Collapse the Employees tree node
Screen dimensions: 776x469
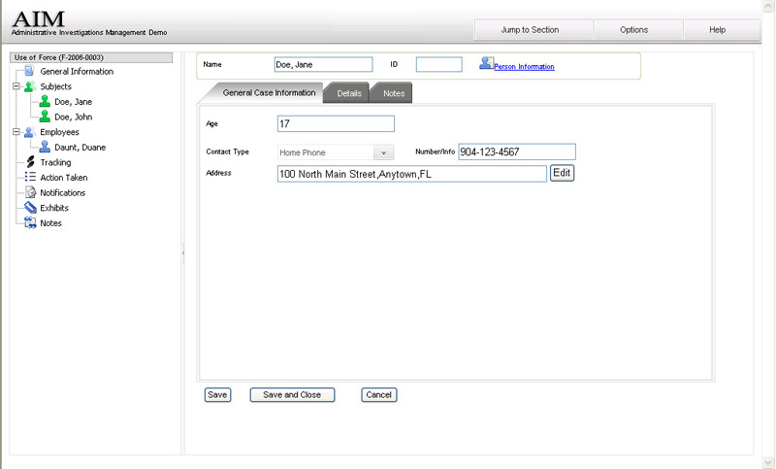point(16,132)
